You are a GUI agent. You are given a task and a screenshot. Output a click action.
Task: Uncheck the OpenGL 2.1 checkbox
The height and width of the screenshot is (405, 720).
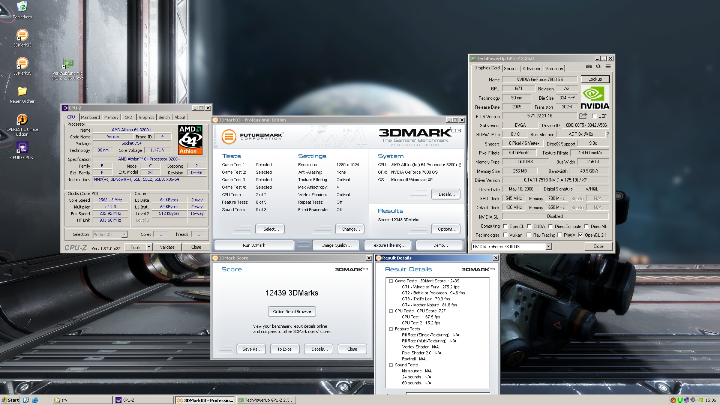[580, 235]
